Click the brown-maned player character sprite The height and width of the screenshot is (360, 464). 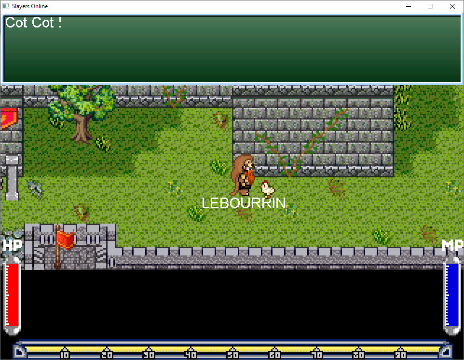pos(243,176)
